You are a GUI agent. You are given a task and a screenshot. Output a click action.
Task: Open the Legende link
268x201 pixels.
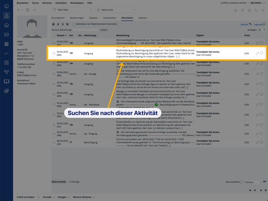coord(259,24)
